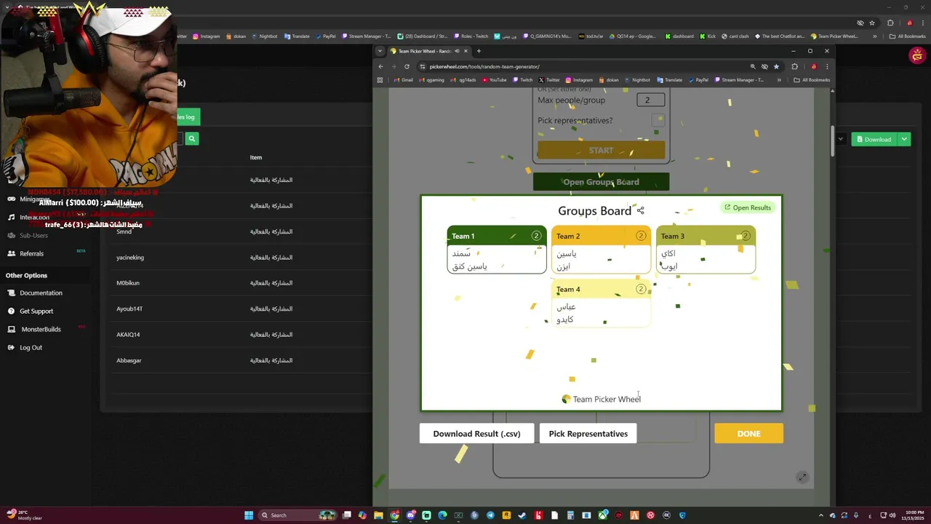
Task: Bookmark the page with the star icon
Action: [775, 66]
